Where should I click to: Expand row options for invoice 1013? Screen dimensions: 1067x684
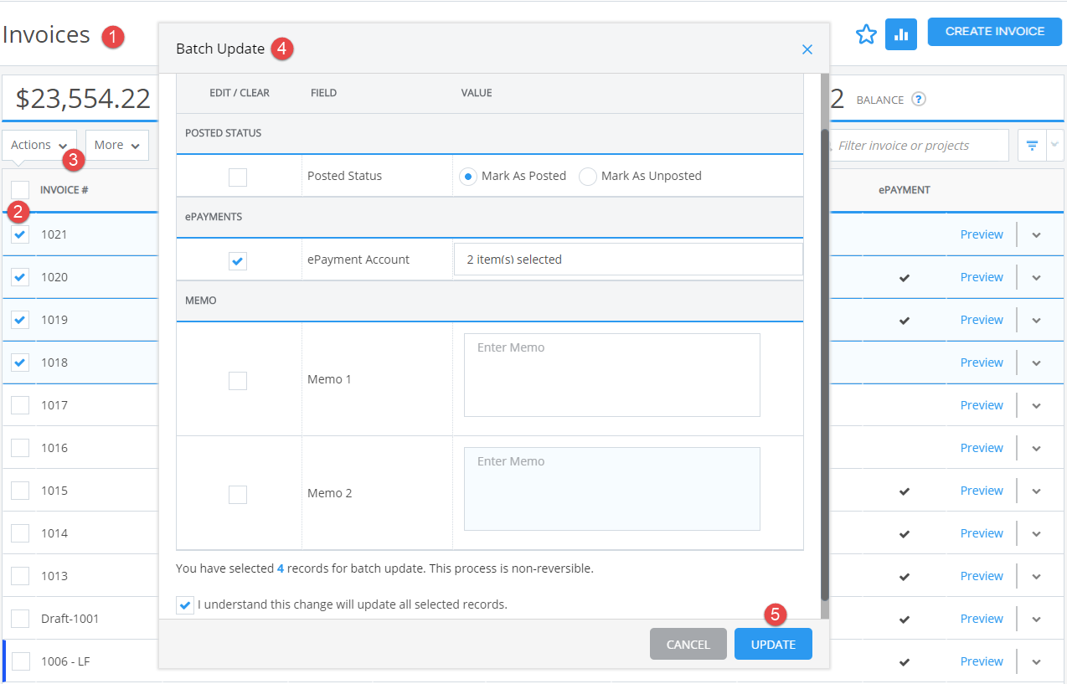tap(1036, 576)
